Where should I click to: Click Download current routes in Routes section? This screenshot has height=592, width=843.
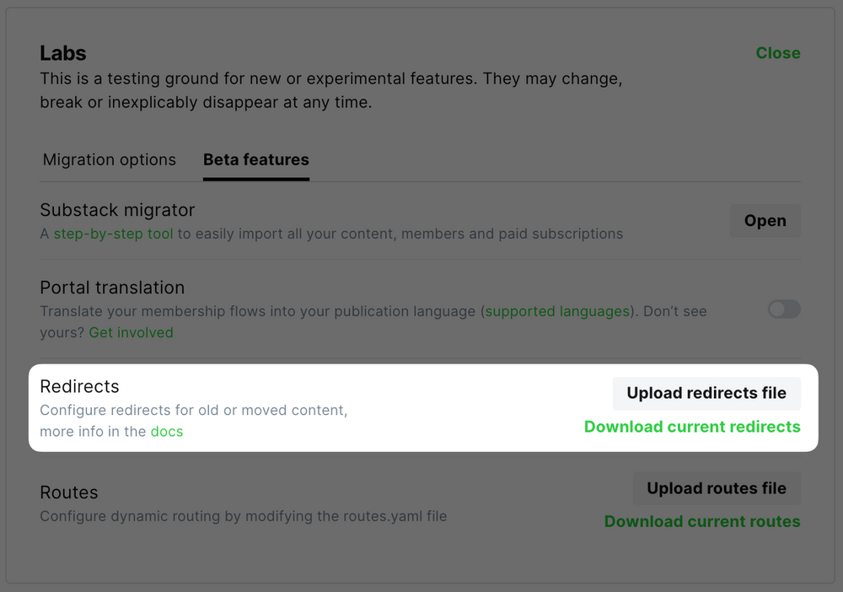click(x=702, y=521)
